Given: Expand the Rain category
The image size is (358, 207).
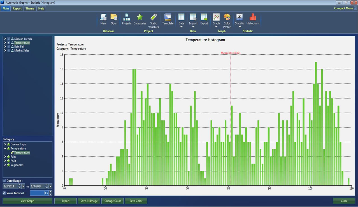Looking at the screenshot, I should [5, 157].
